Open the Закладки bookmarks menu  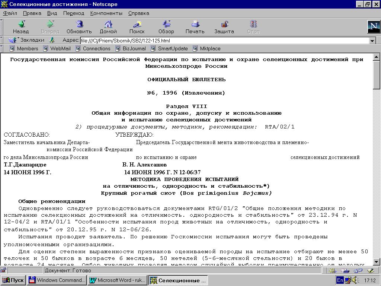point(26,40)
